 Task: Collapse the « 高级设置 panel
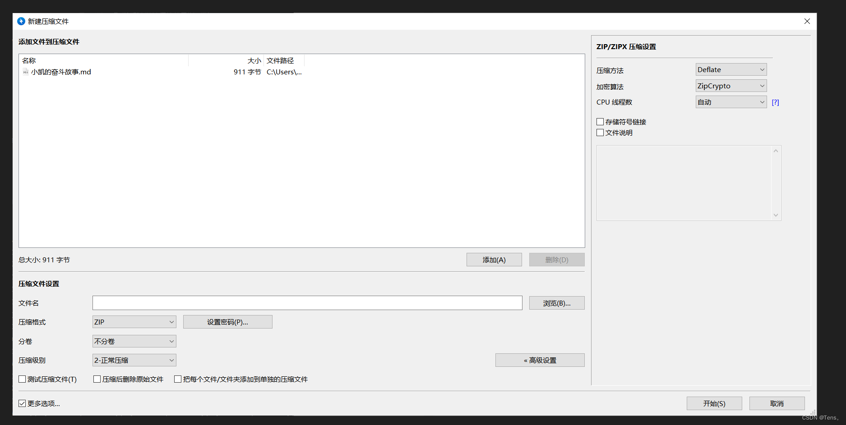540,360
